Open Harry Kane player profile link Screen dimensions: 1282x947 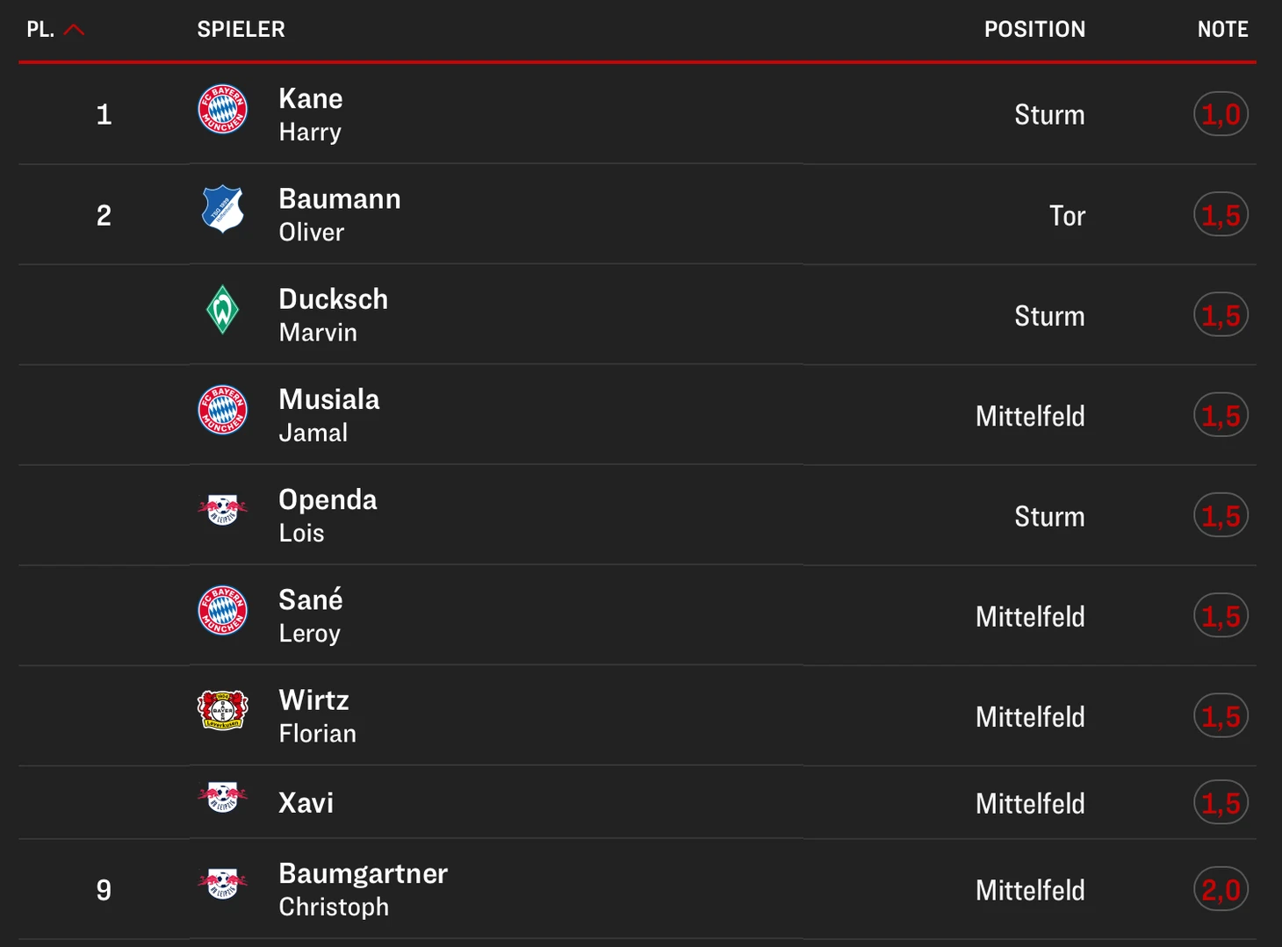(x=311, y=114)
